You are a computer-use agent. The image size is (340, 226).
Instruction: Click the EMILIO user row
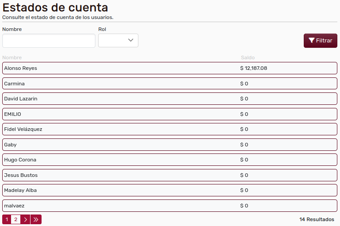pos(170,114)
